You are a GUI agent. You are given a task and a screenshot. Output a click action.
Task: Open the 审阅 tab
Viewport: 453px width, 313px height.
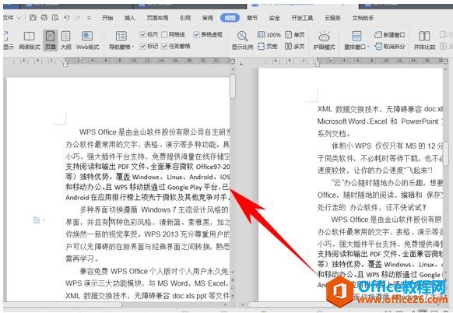click(x=208, y=18)
